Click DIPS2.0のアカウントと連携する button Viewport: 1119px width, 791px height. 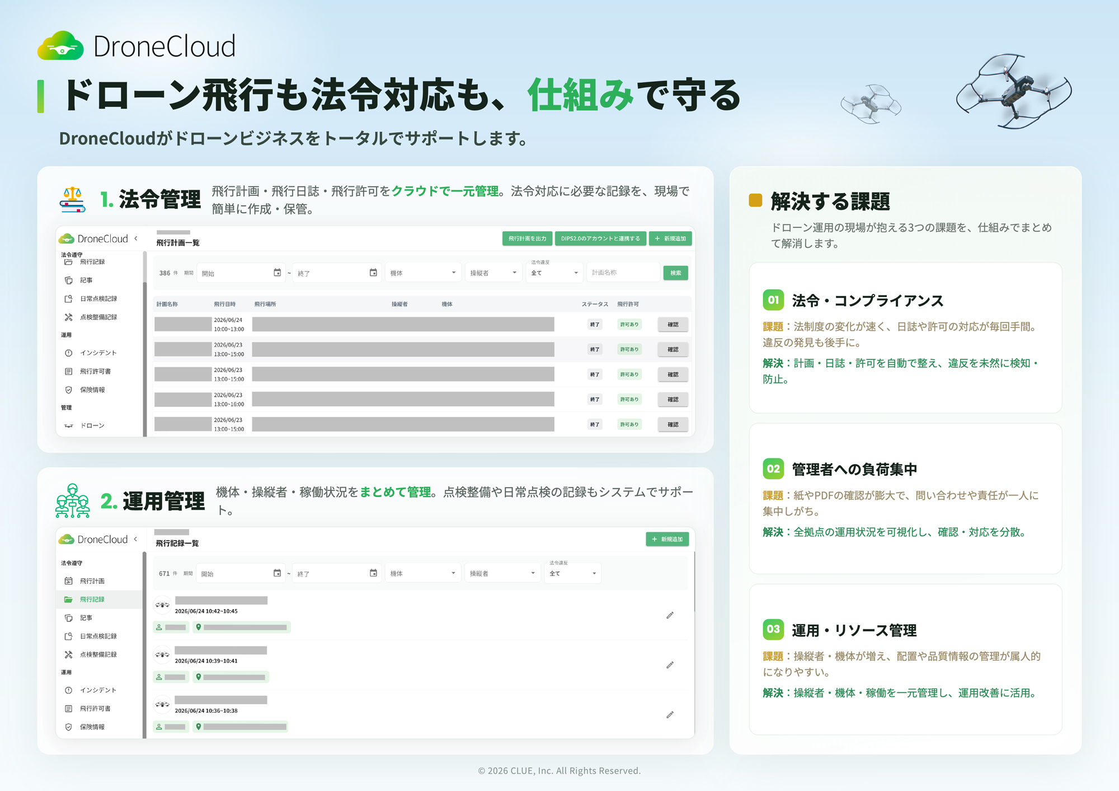[x=601, y=238]
